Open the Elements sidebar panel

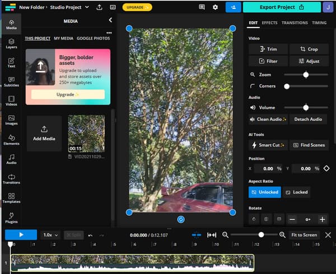tap(11, 140)
